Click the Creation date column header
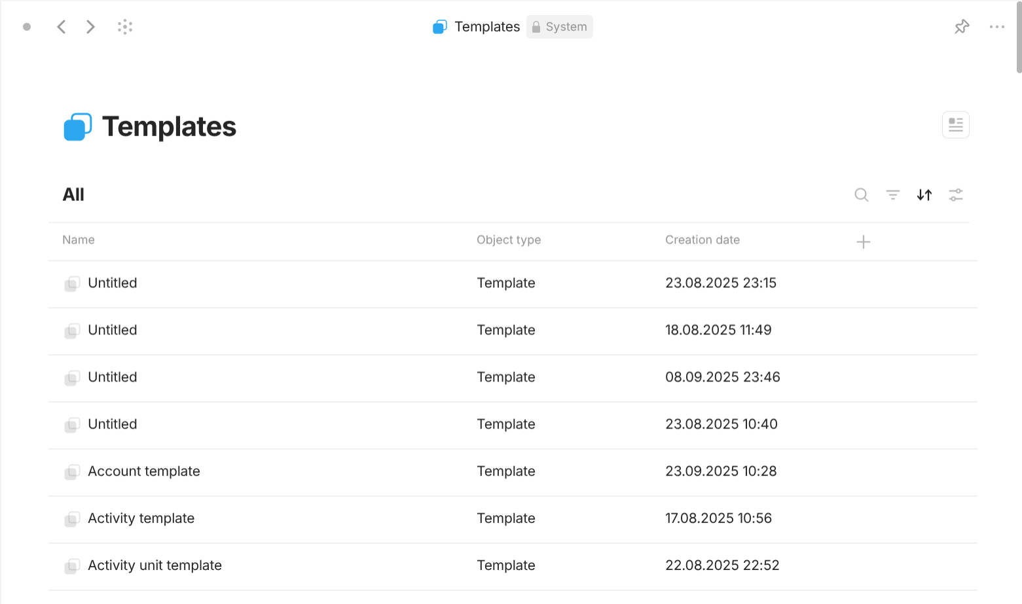Screen dimensions: 1022x604 coord(702,240)
